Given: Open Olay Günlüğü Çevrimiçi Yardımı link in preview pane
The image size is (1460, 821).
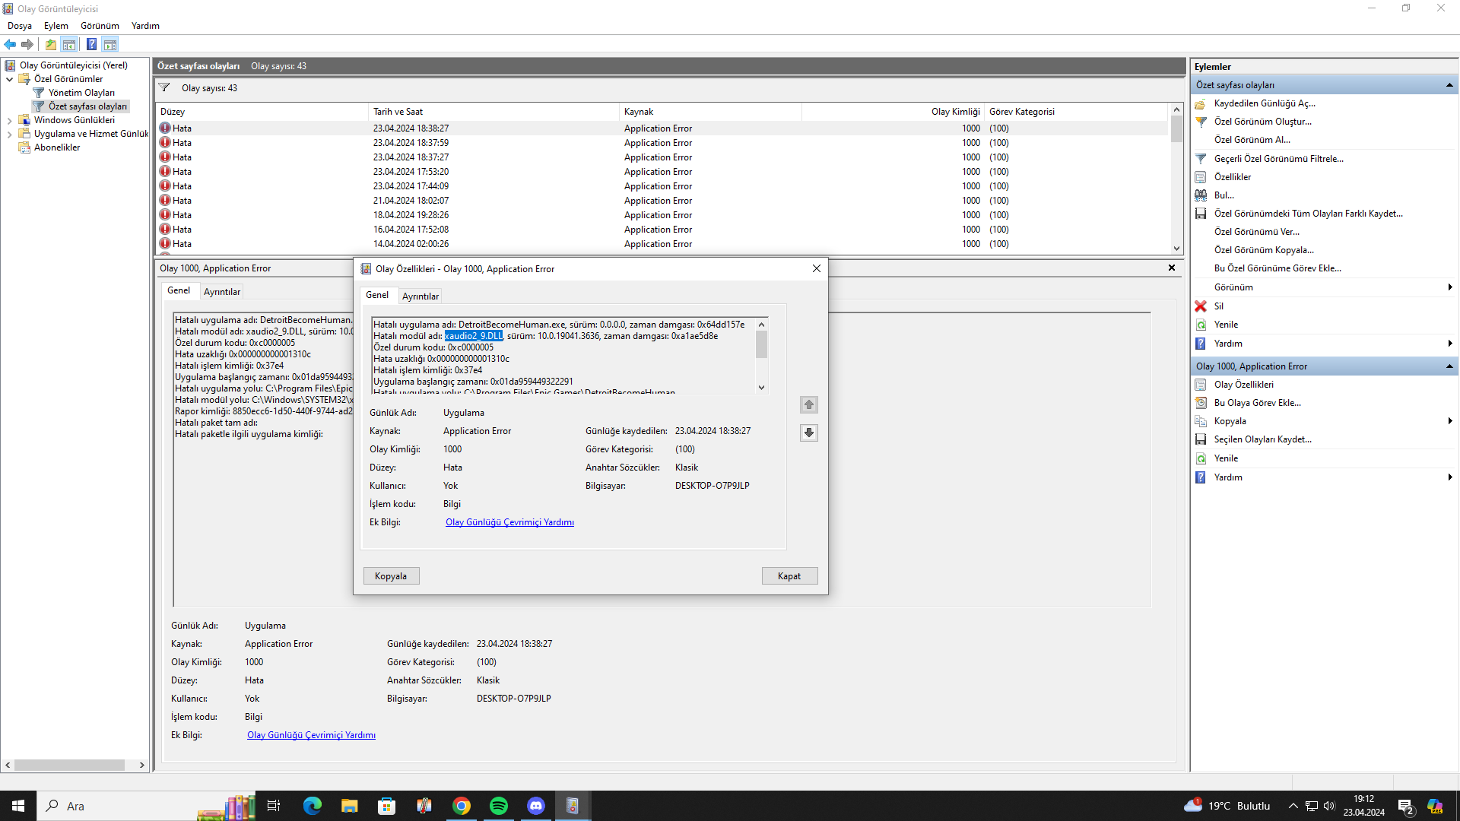Looking at the screenshot, I should point(311,735).
